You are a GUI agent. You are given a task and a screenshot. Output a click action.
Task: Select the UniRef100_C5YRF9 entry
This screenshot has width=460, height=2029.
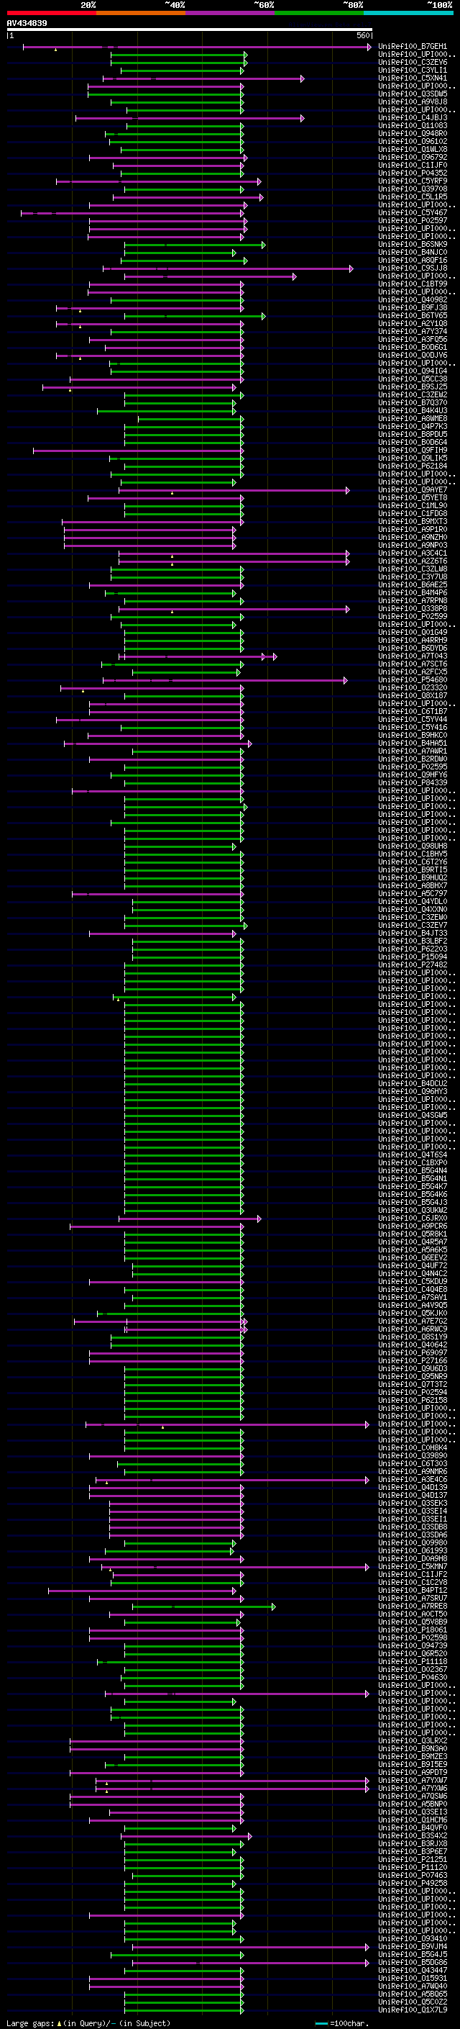(x=412, y=181)
